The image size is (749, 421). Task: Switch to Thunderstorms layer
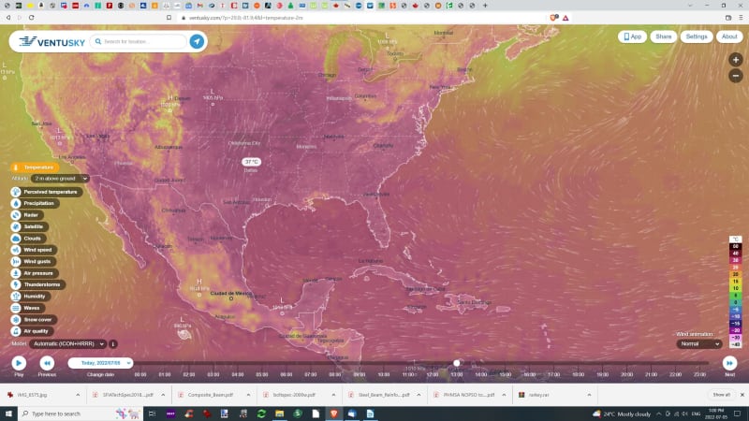point(37,284)
